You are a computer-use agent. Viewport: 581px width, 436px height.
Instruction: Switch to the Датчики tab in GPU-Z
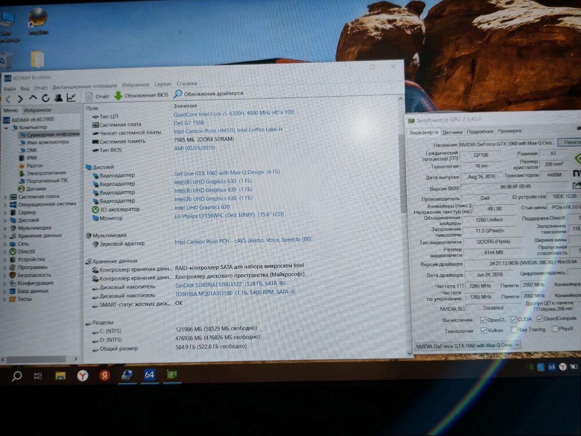point(452,132)
